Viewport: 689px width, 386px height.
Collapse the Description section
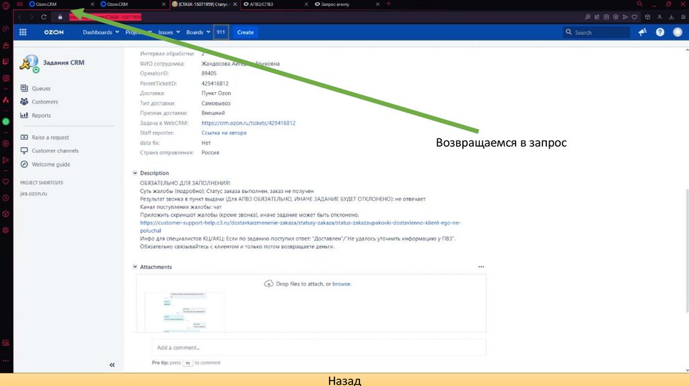coord(135,173)
